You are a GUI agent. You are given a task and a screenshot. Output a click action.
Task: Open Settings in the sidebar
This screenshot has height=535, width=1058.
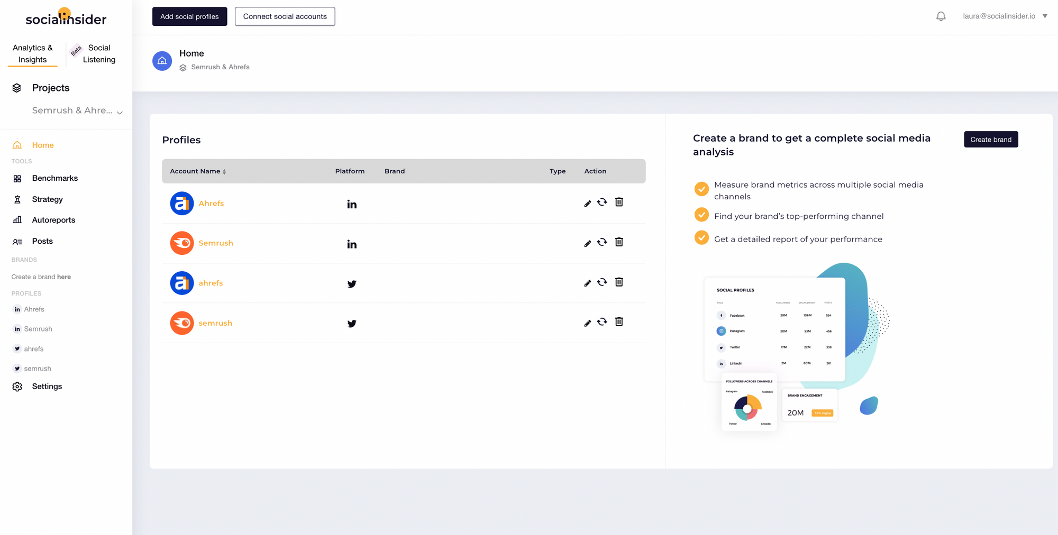(x=47, y=386)
